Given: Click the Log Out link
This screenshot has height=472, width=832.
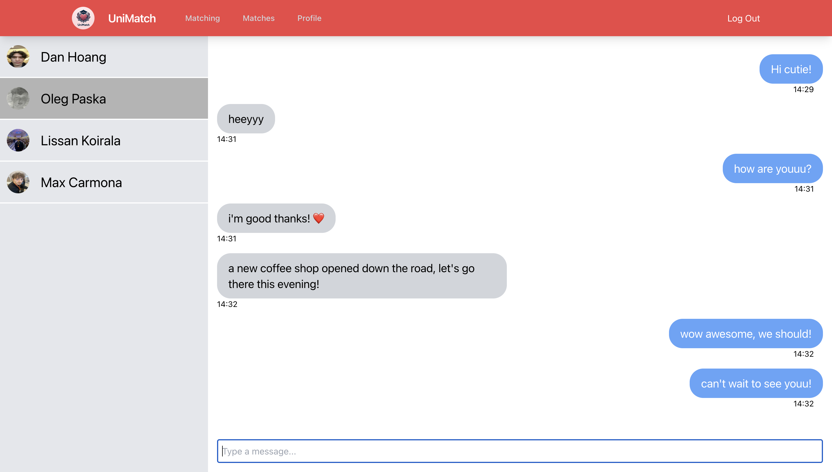Looking at the screenshot, I should pos(743,18).
